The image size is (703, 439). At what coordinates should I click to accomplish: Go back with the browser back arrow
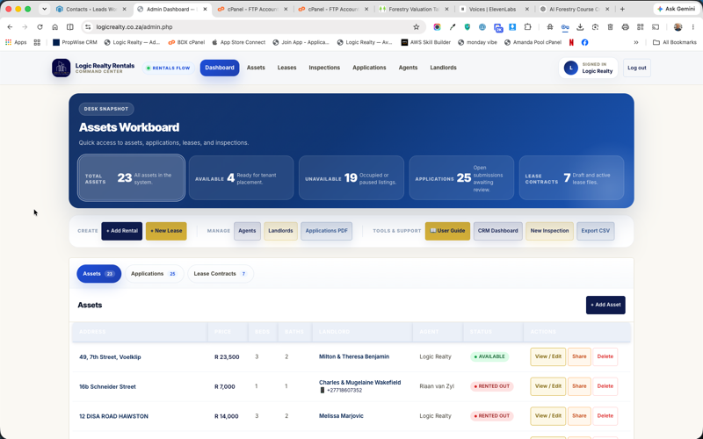click(10, 27)
